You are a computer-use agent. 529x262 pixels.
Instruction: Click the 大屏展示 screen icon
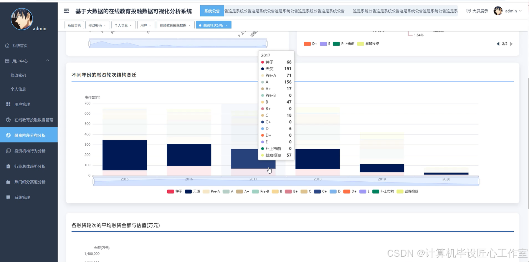(469, 11)
